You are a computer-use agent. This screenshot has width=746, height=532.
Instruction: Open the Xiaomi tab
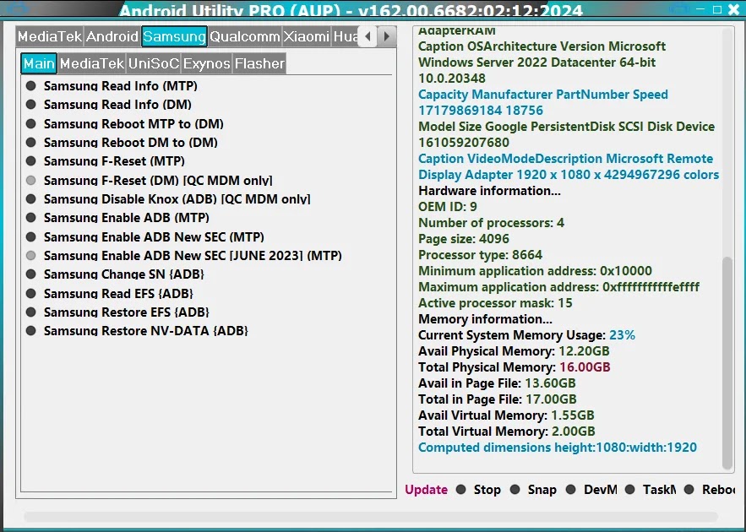307,36
